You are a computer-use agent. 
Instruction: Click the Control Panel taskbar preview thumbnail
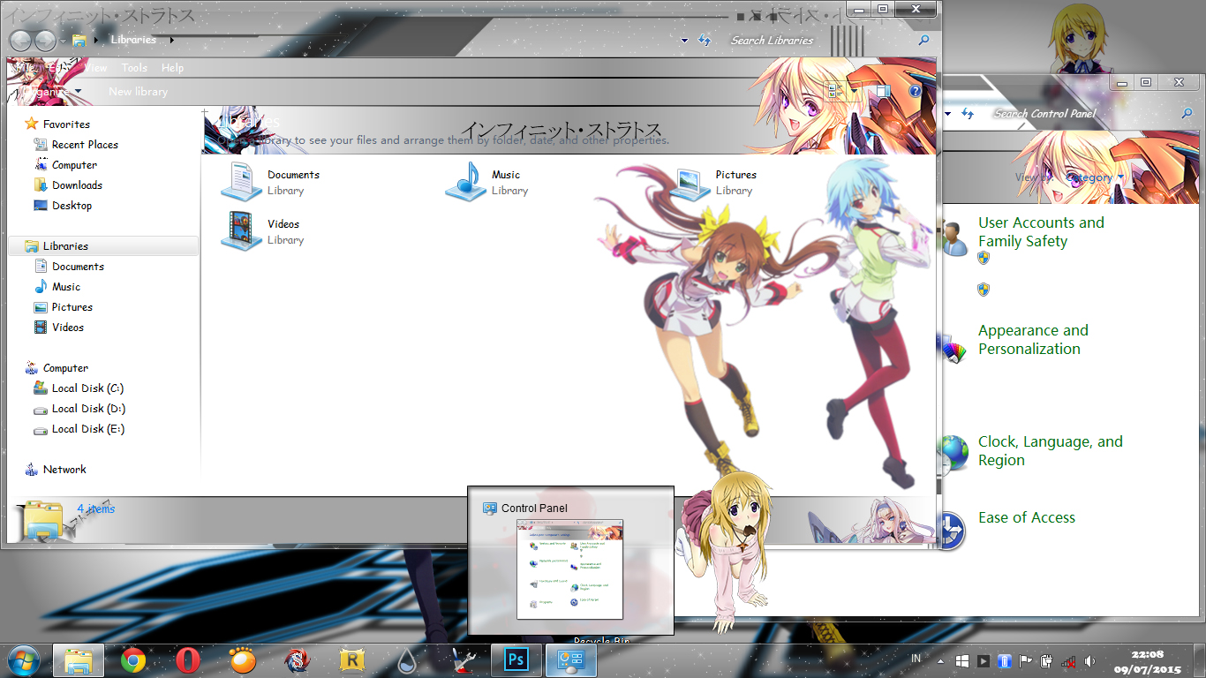coord(569,569)
